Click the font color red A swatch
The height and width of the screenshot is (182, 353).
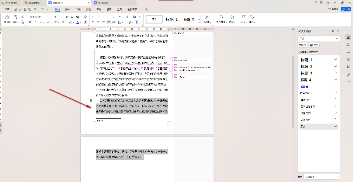click(78, 22)
